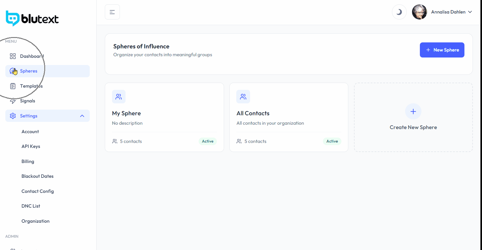Click the Templates clipboard icon
This screenshot has width=482, height=250.
click(13, 86)
